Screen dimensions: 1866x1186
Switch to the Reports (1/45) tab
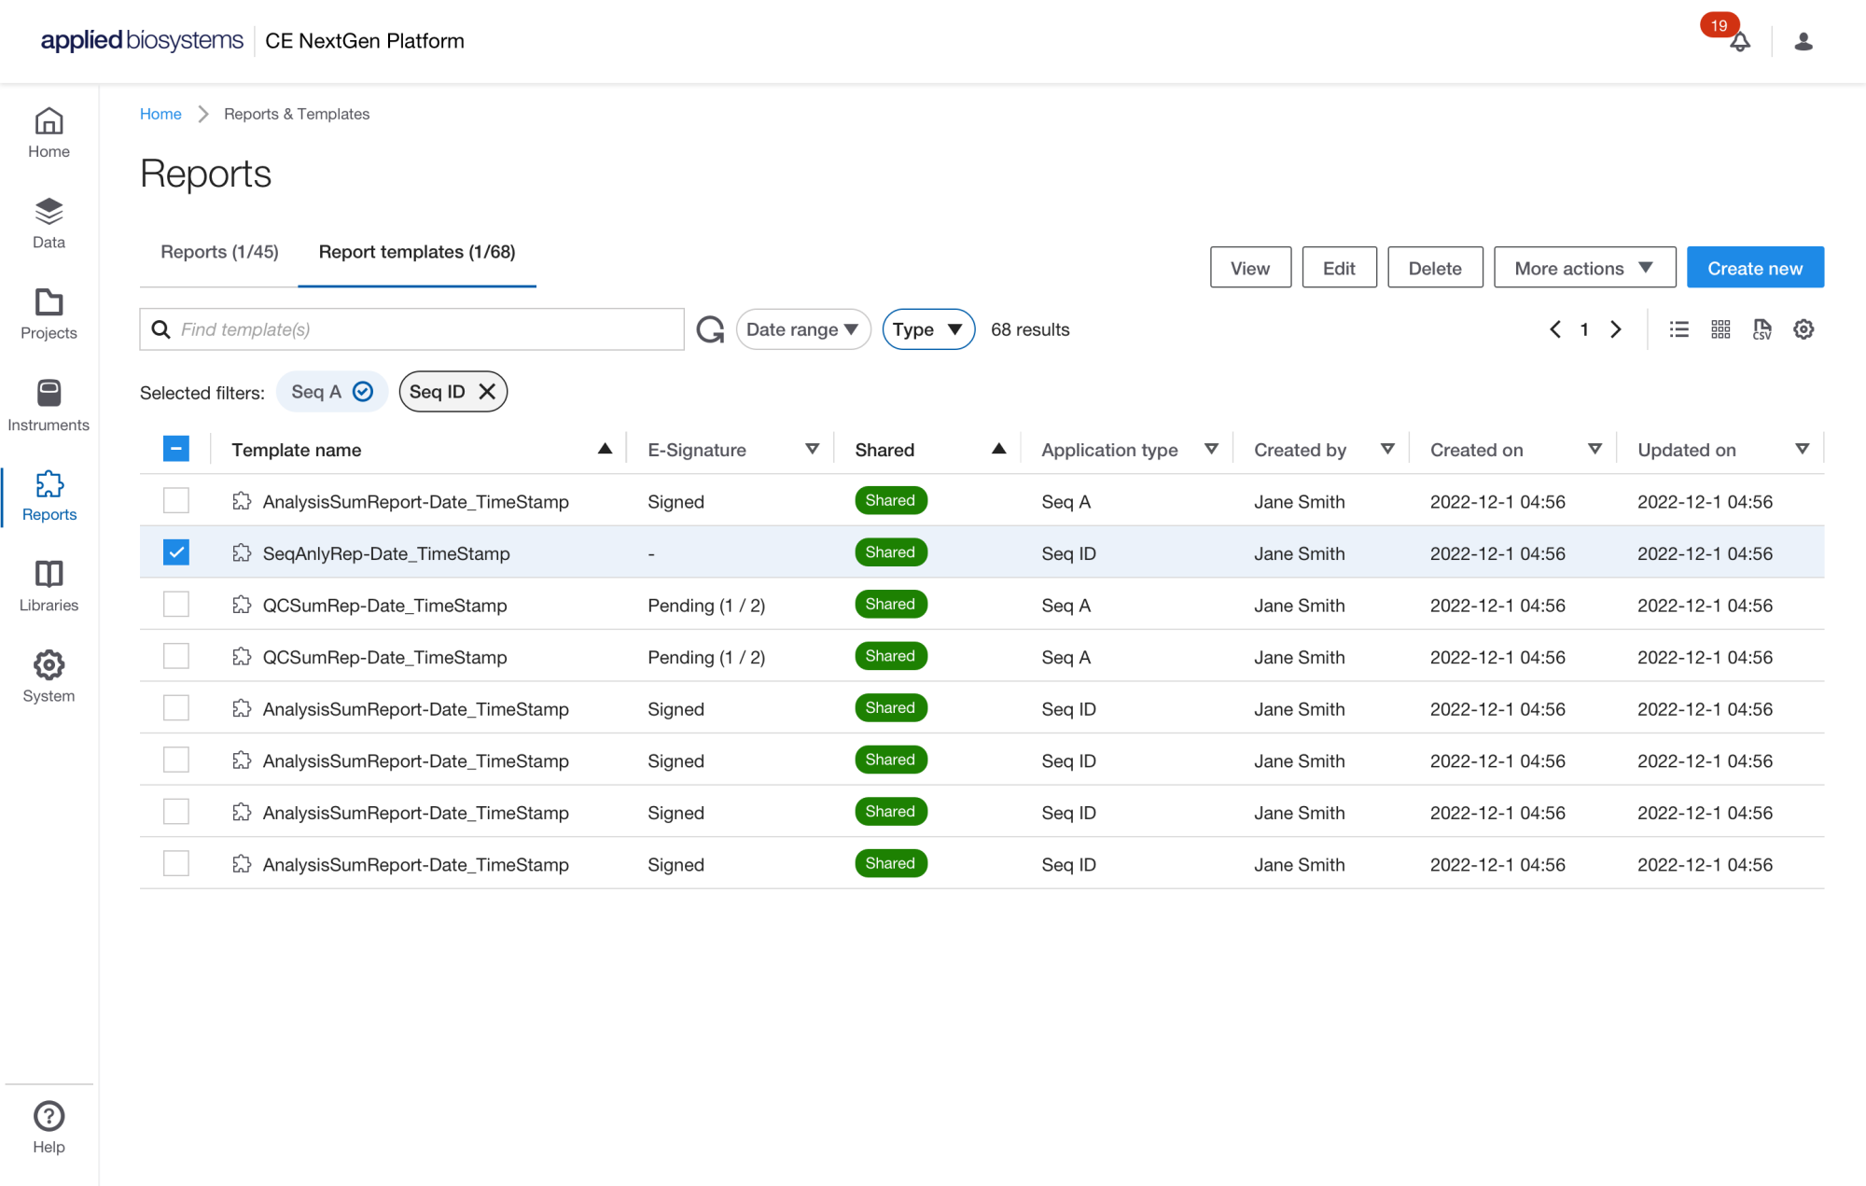coord(219,252)
